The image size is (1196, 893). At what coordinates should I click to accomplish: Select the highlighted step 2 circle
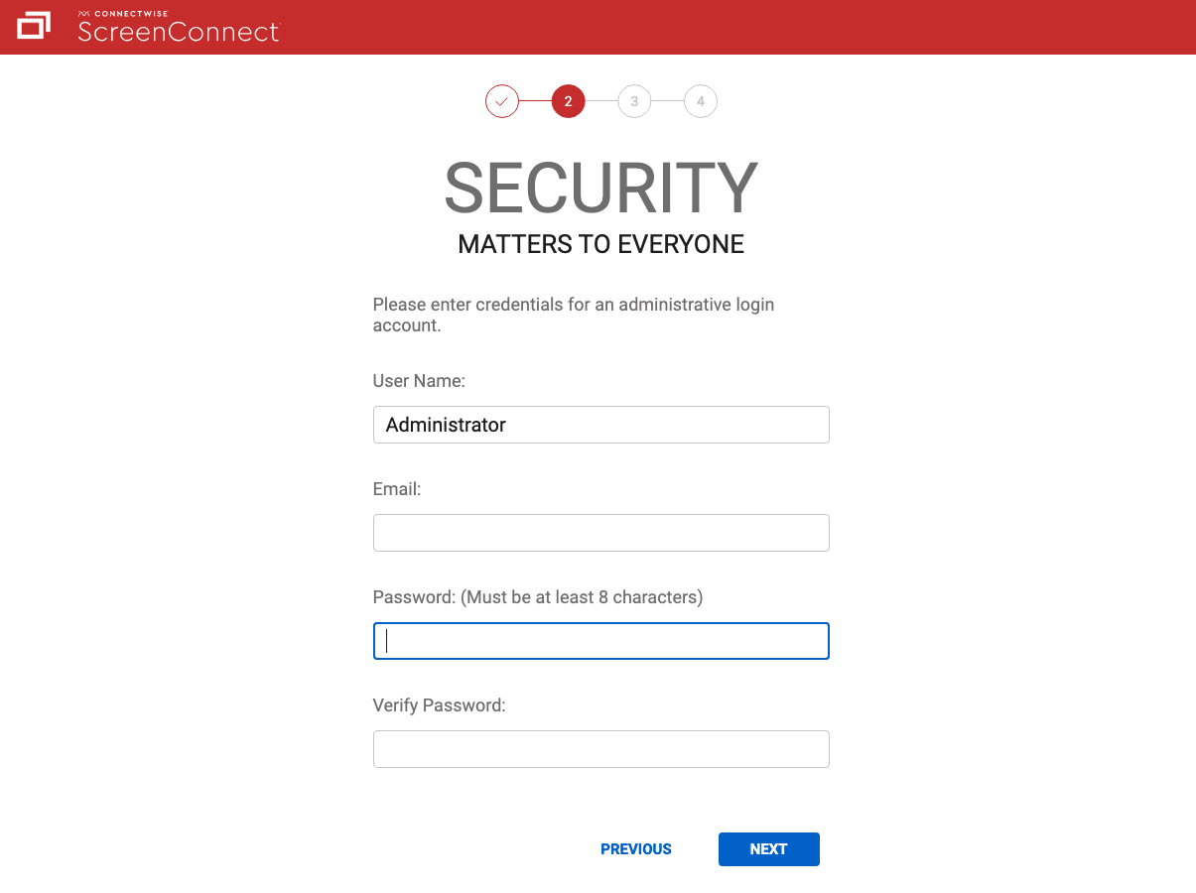[568, 101]
